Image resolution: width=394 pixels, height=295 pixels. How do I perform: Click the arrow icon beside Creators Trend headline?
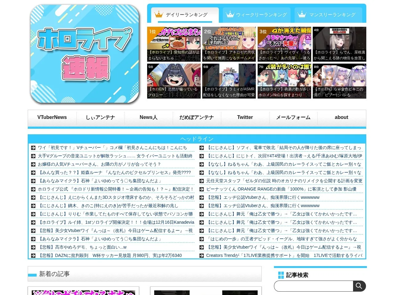click(202, 256)
